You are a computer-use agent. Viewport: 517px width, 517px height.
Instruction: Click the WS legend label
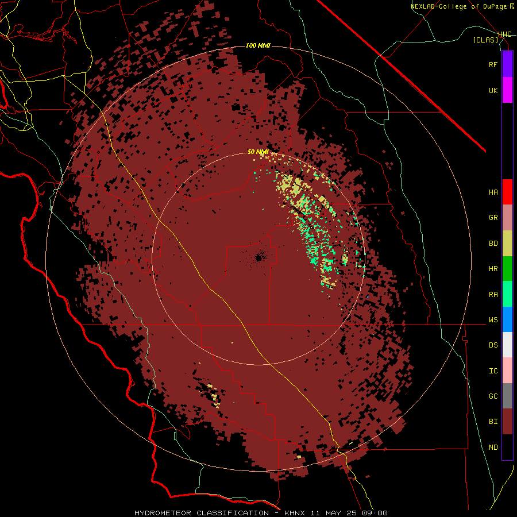tap(493, 320)
